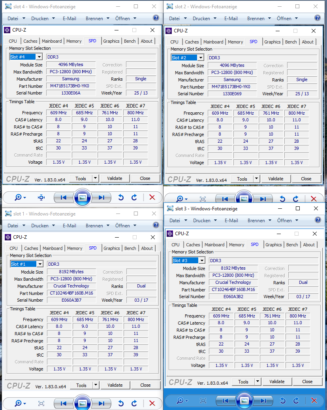This screenshot has height=410, width=327.
Task: Expand the Slot #2 selection dropdown
Action: pos(201,57)
